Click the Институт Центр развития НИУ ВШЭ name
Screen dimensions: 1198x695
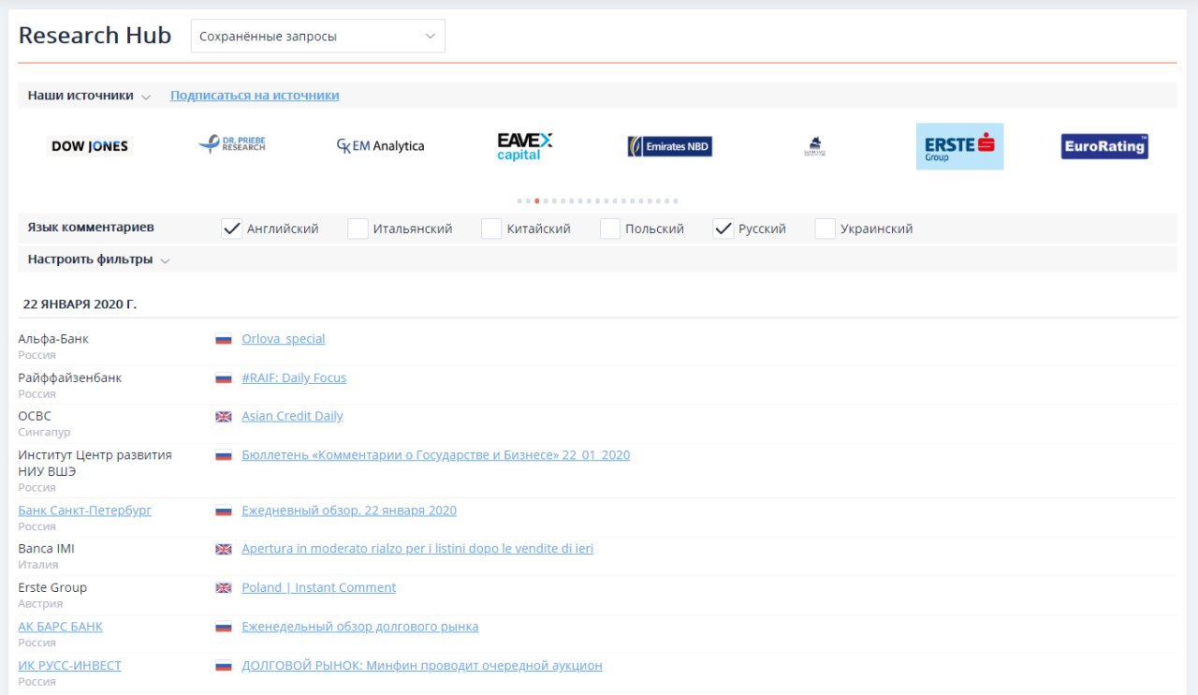tap(95, 463)
